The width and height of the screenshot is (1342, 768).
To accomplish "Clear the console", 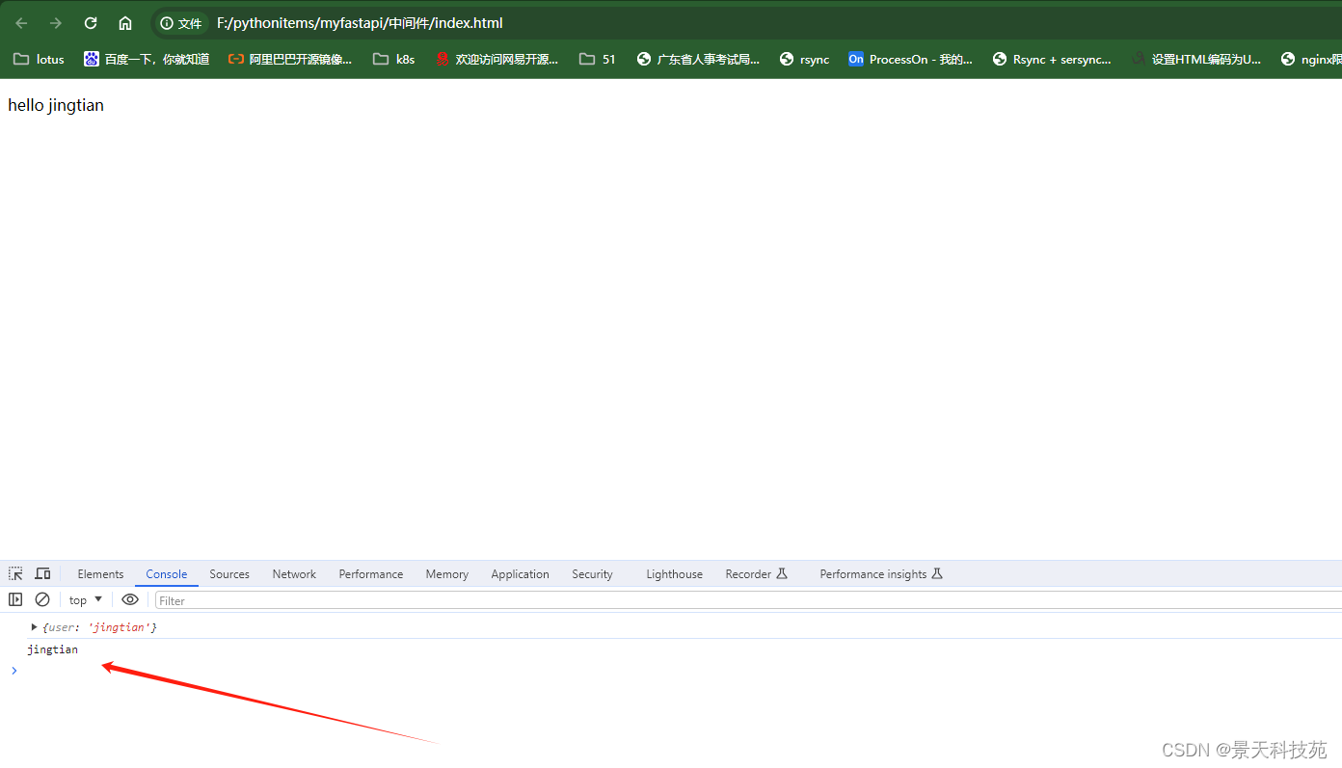I will tap(42, 599).
